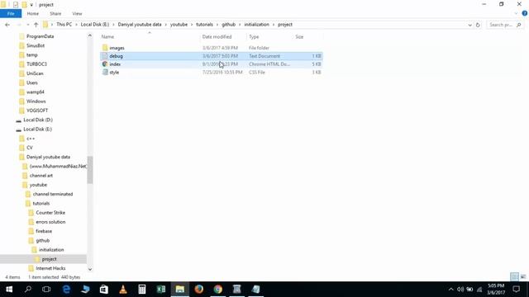The image size is (529, 297).
Task: Open the Share ribbon tab
Action: 55,14
